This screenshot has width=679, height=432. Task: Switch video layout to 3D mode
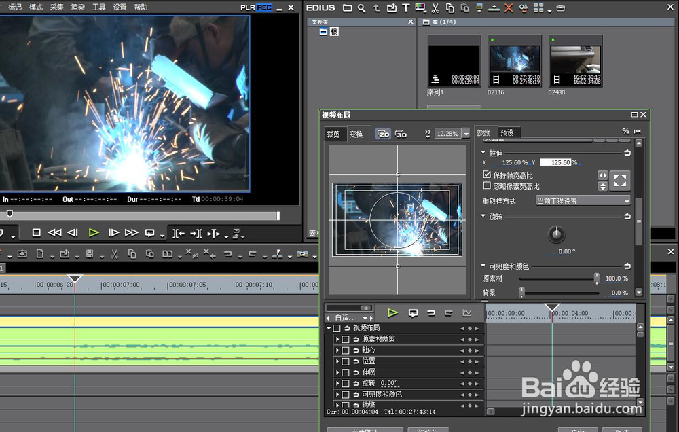[x=401, y=134]
